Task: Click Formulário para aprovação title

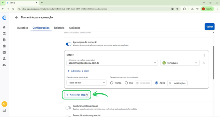Action: tap(37, 17)
